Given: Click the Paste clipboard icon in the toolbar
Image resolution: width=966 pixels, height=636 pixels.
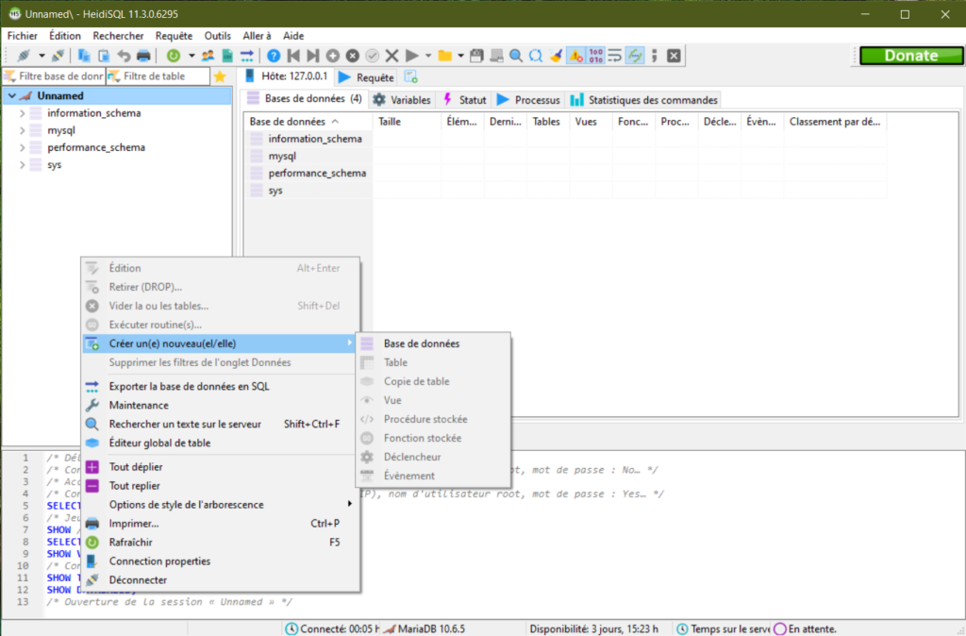Looking at the screenshot, I should click(104, 56).
